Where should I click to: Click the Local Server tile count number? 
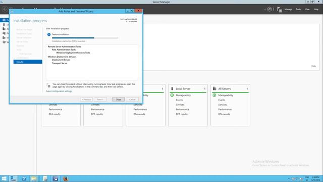point(205,89)
